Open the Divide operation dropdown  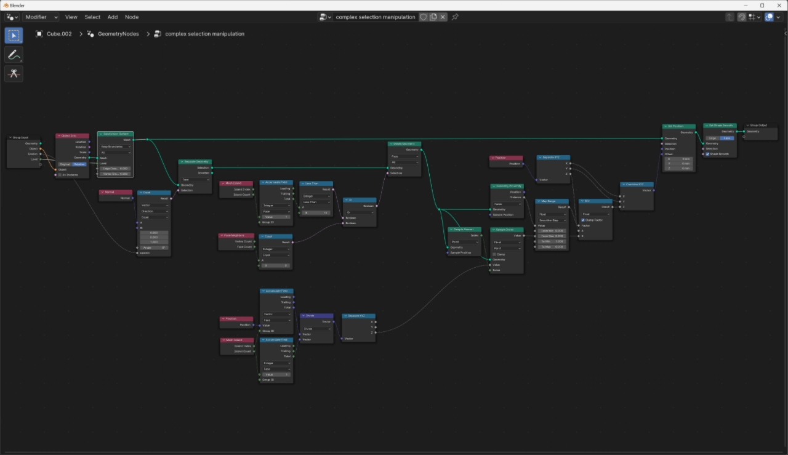point(316,329)
